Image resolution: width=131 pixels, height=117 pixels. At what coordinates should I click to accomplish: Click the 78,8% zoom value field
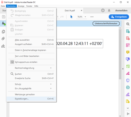tap(80, 17)
